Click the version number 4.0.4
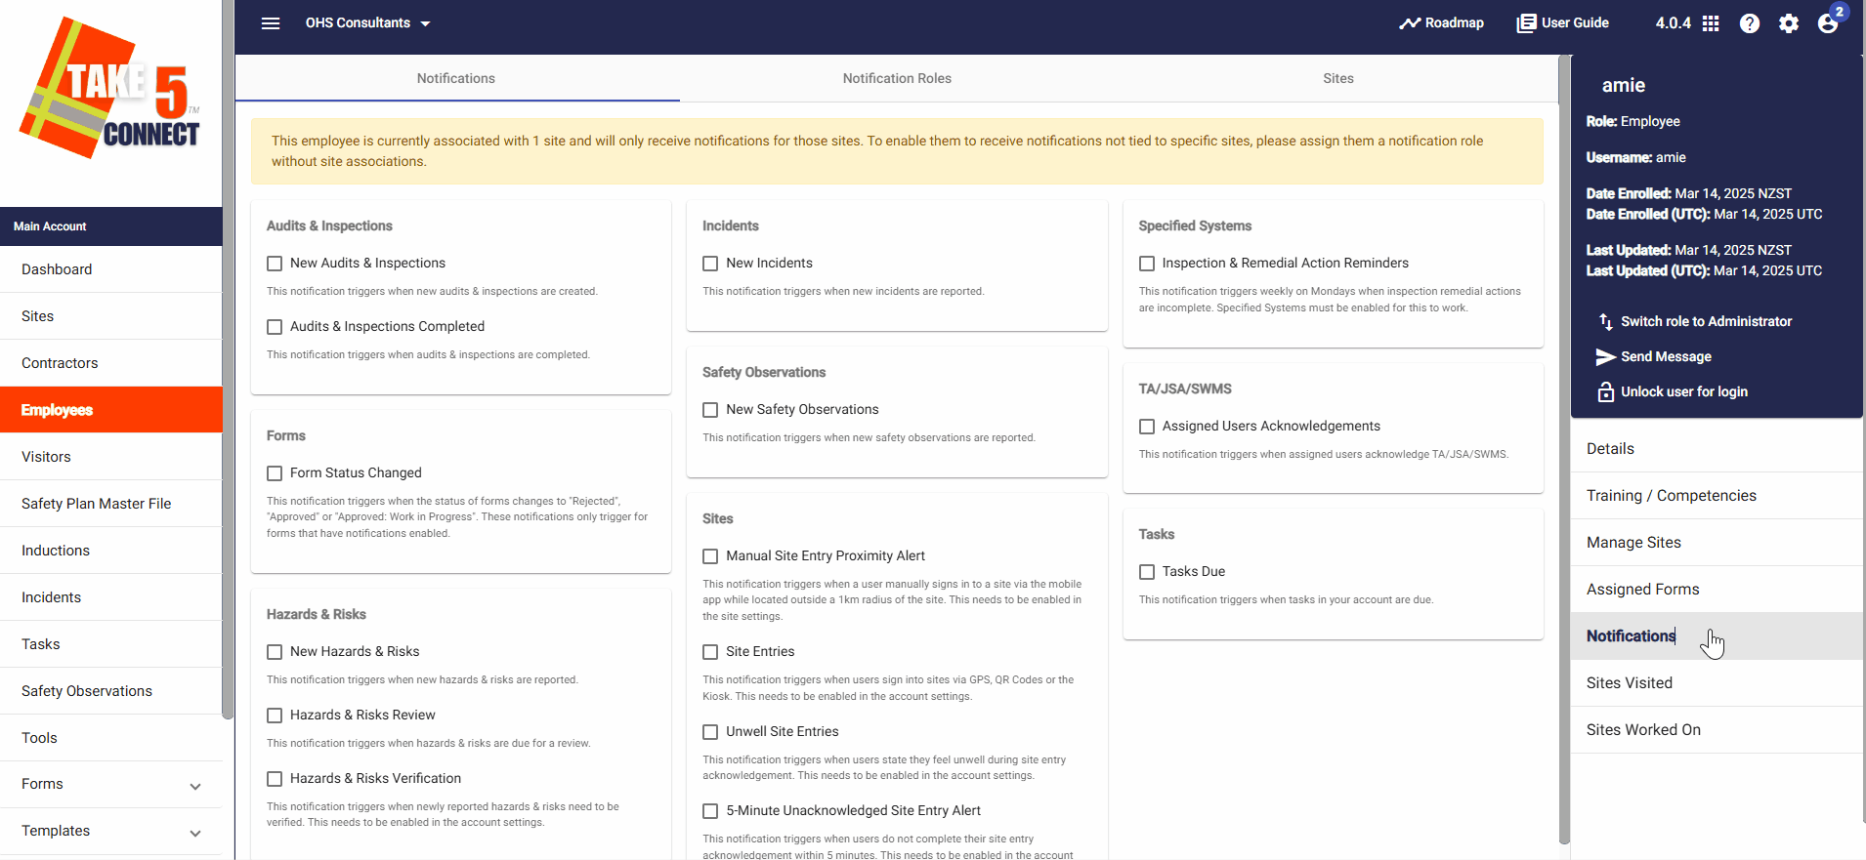 (x=1673, y=23)
